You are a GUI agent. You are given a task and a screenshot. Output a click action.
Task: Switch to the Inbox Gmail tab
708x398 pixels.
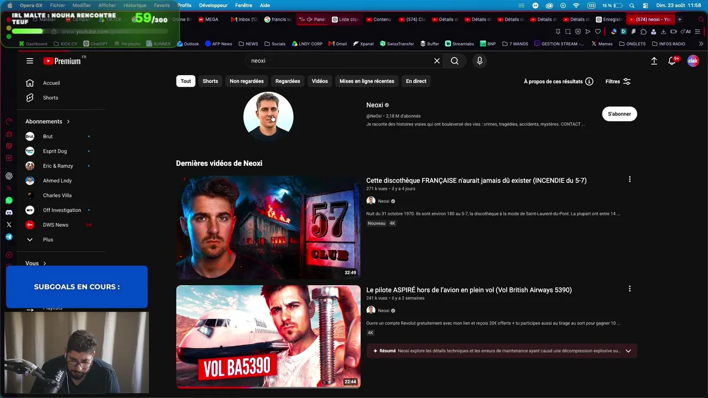(244, 19)
